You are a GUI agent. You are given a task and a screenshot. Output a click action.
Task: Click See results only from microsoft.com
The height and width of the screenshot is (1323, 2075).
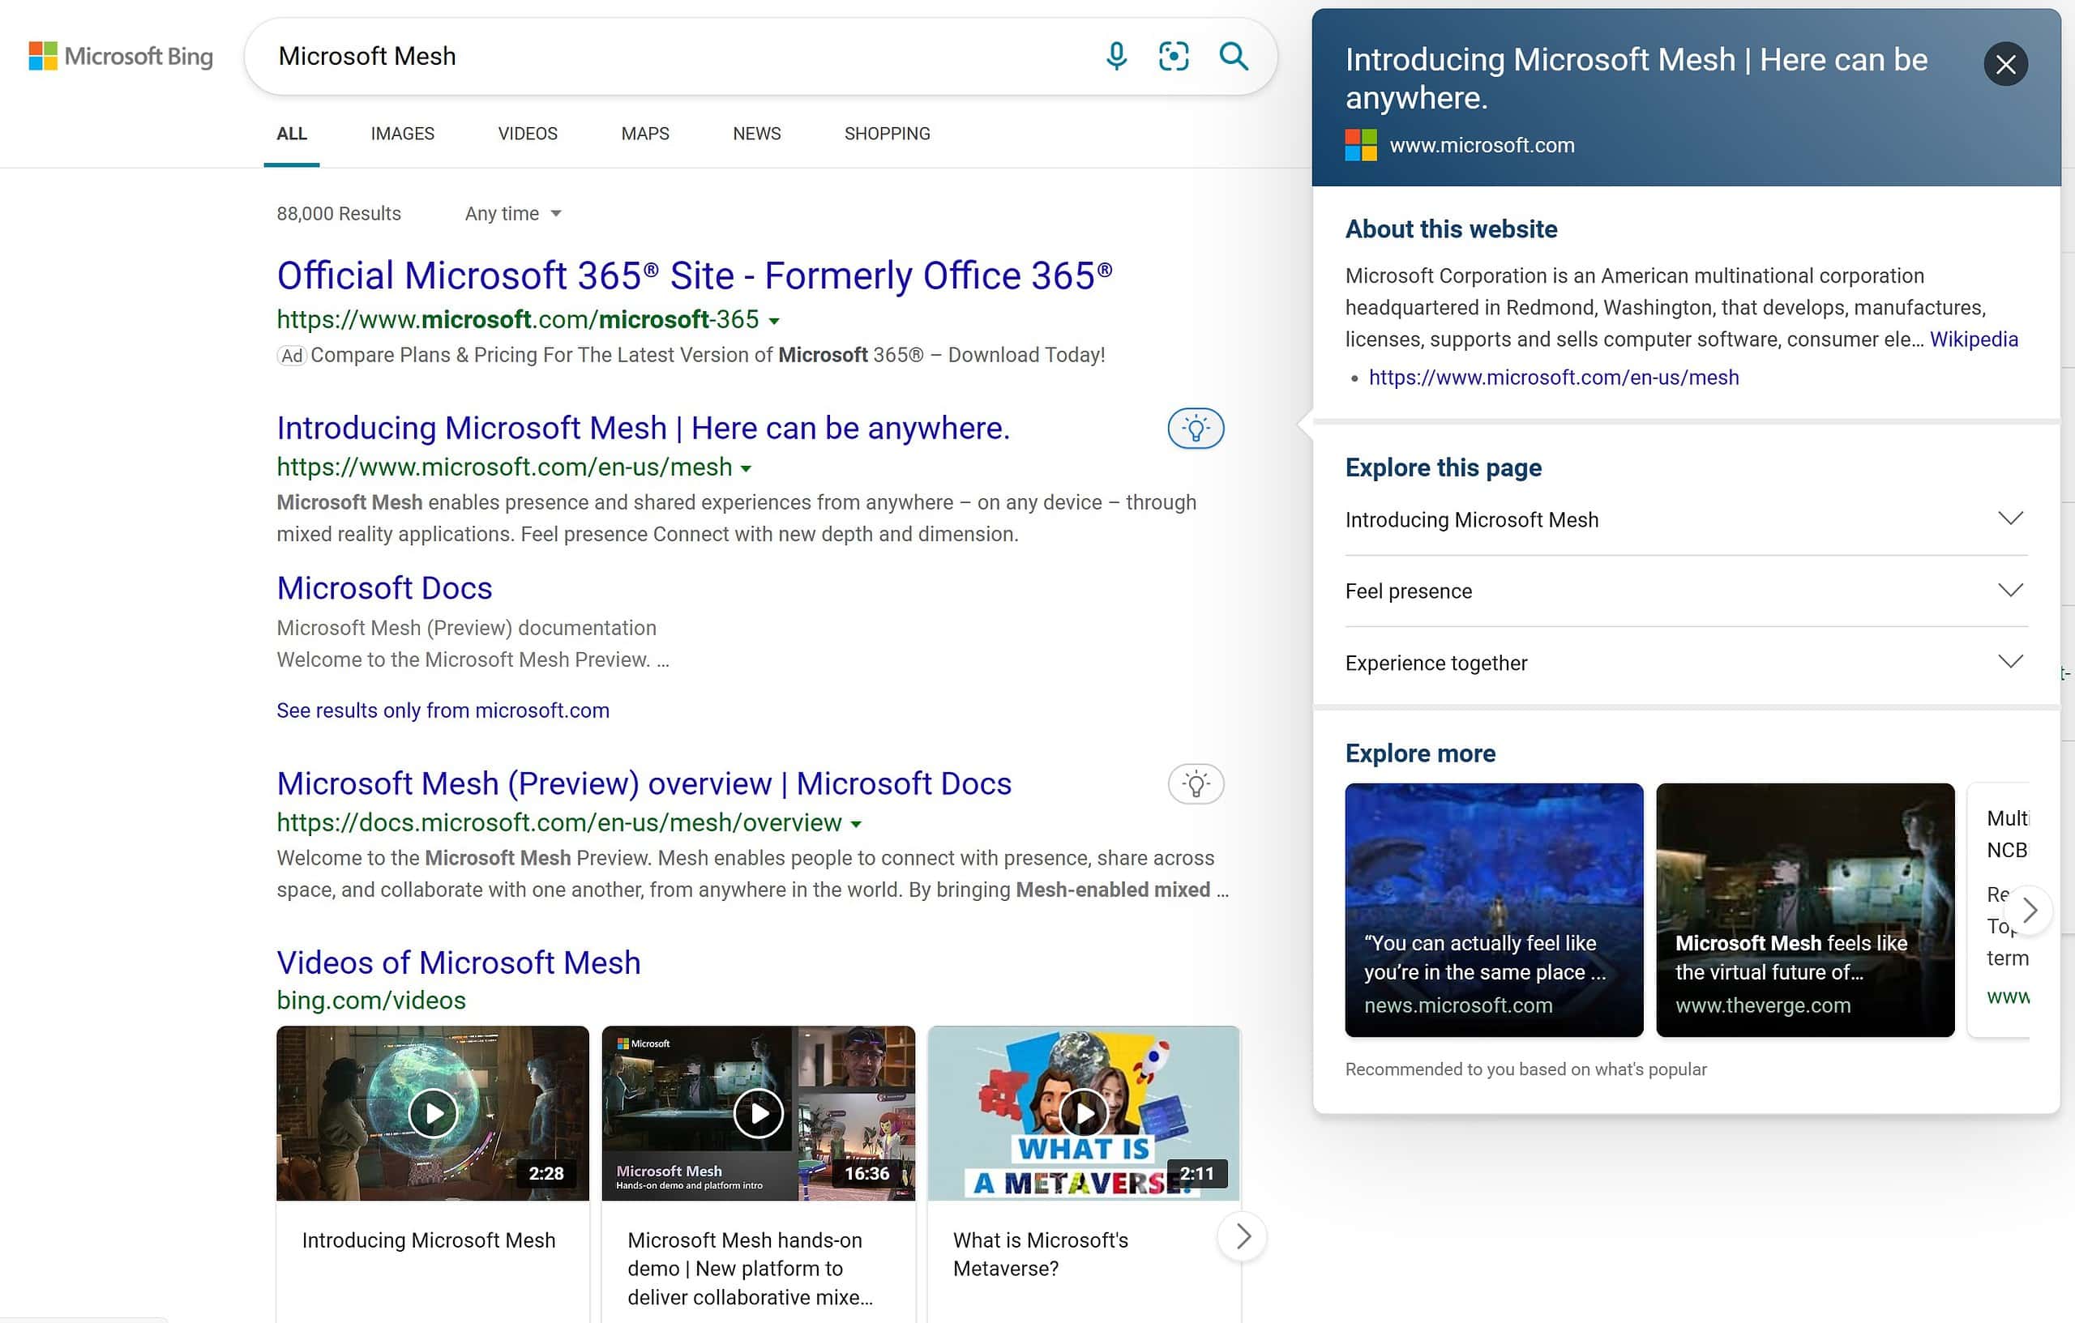(443, 711)
